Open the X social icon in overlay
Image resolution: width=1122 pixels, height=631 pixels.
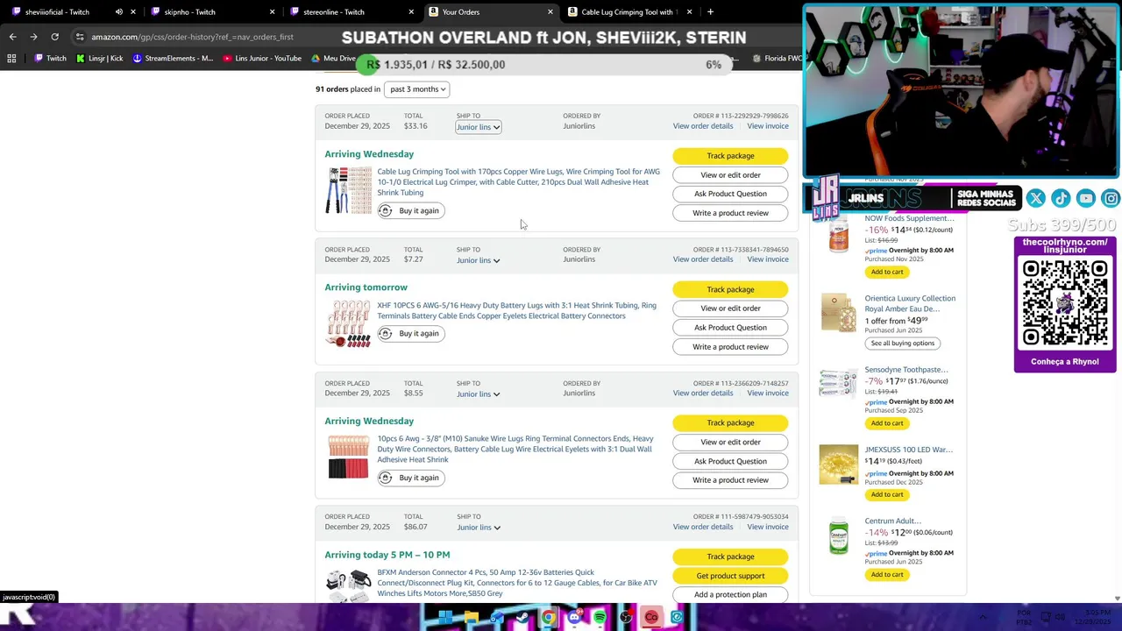point(1035,198)
